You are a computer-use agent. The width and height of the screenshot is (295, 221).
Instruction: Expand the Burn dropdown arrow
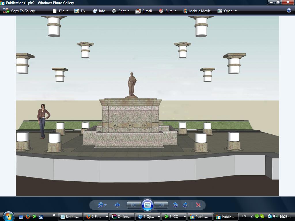pos(175,11)
